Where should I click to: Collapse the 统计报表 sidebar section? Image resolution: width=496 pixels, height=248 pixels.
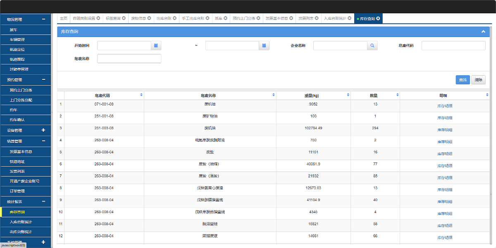click(43, 202)
